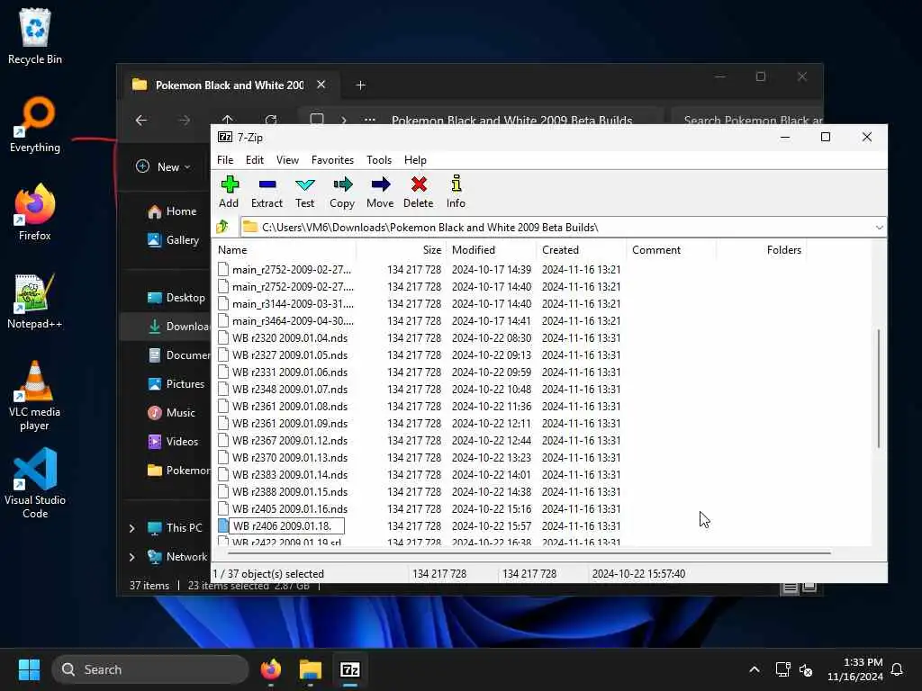Click the Add button in 7-Zip toolbar

tap(229, 192)
